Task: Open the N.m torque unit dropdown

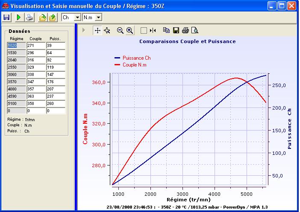Action: click(98, 17)
